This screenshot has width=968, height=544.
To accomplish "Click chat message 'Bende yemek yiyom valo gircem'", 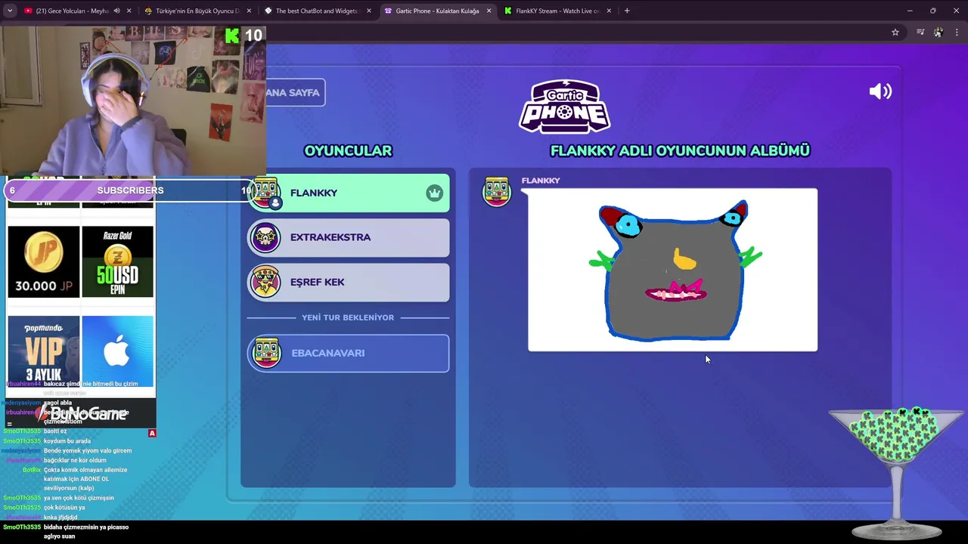I will (88, 451).
